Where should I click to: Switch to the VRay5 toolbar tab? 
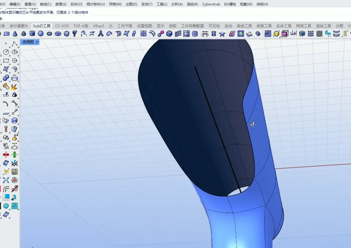click(98, 26)
